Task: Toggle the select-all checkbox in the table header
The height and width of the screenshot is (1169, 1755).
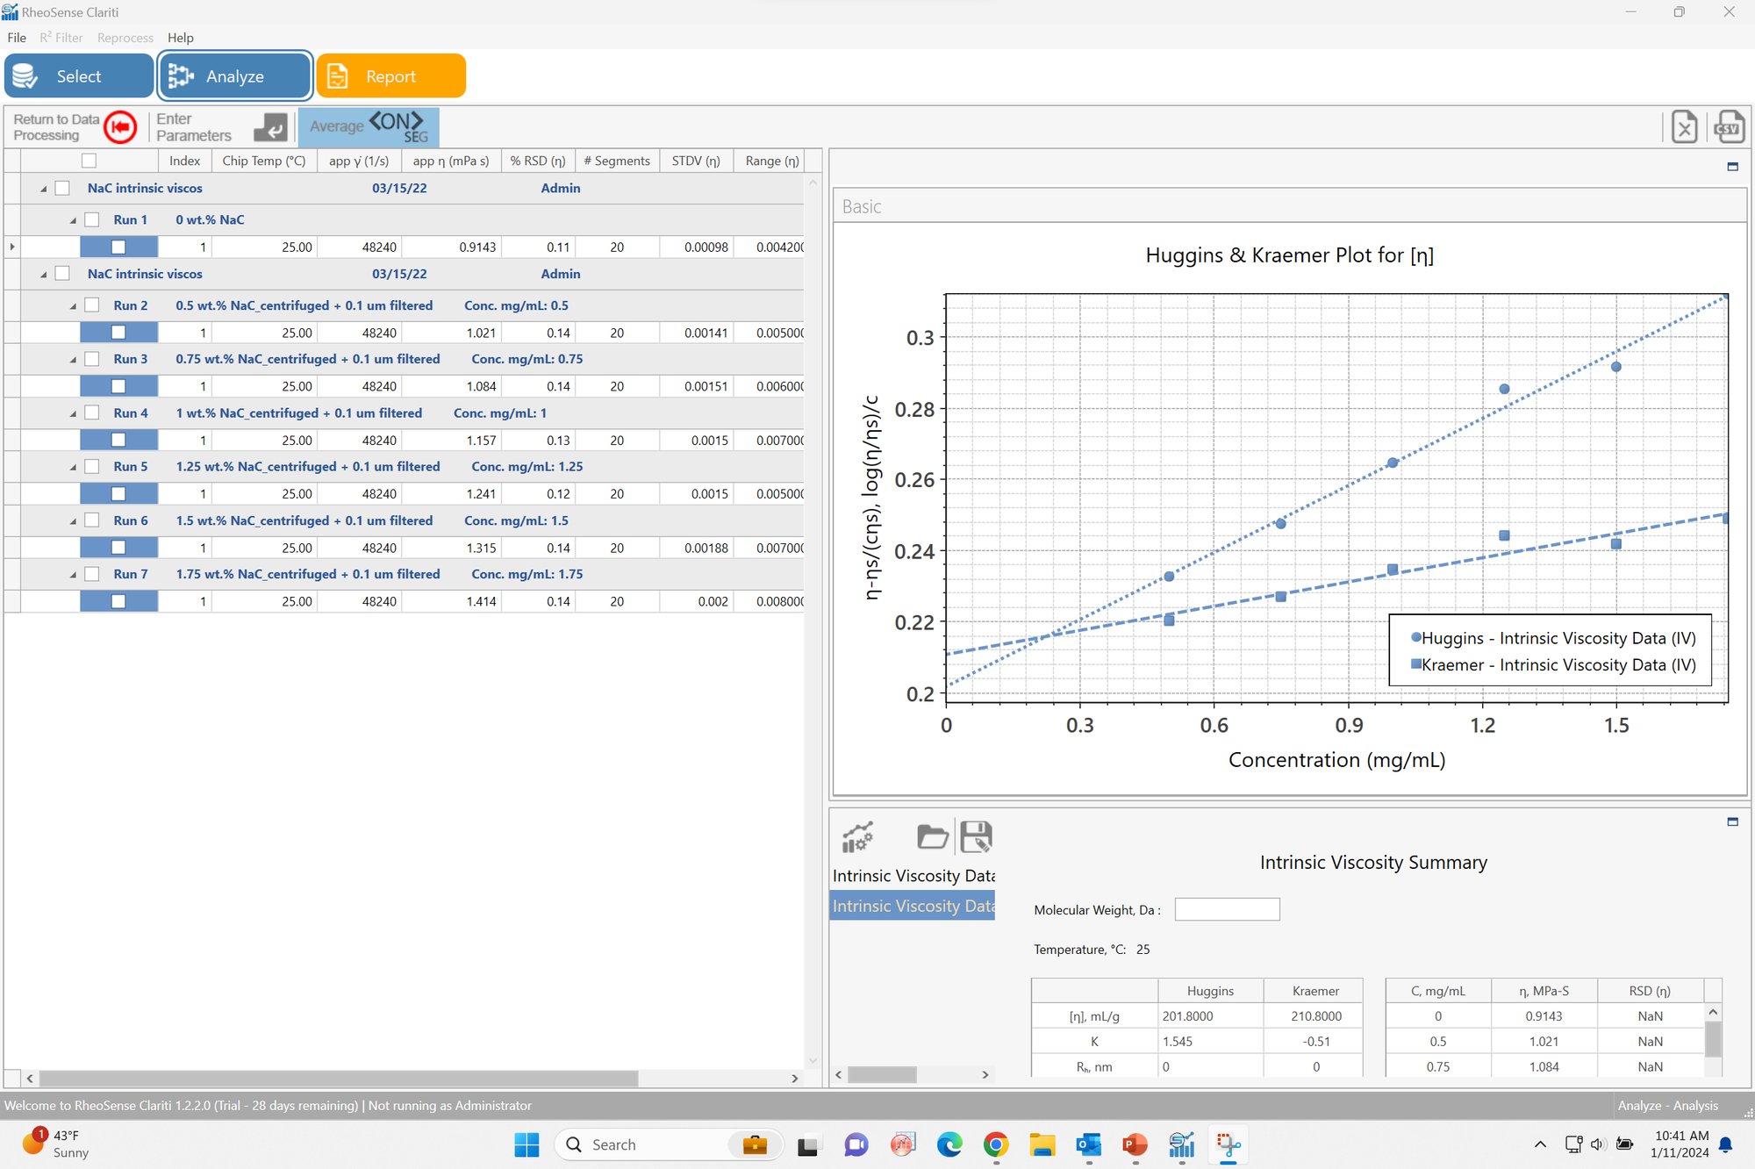Action: [x=89, y=160]
